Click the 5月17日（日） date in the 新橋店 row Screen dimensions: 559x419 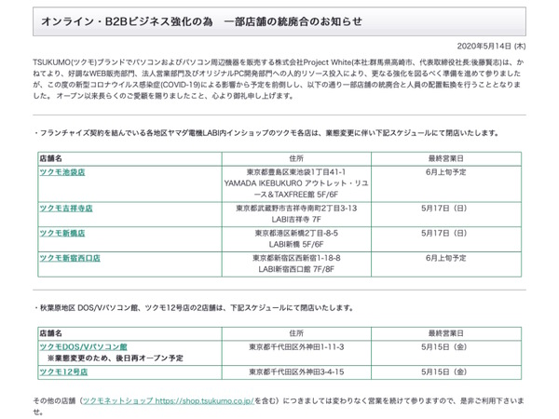443,234
